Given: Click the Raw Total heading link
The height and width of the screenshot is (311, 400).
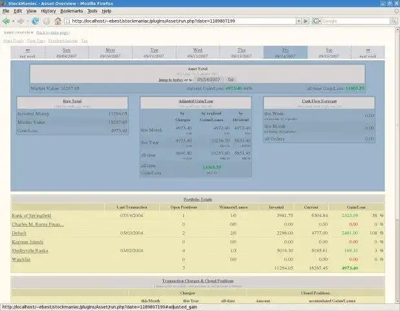Looking at the screenshot, I should (x=72, y=101).
